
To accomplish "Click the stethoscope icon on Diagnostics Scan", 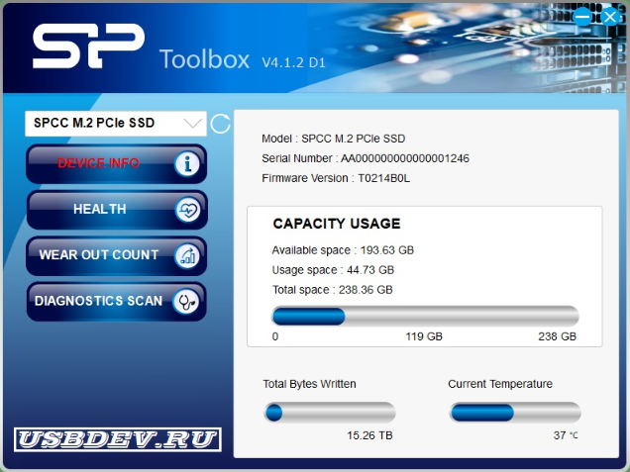I will tap(186, 302).
